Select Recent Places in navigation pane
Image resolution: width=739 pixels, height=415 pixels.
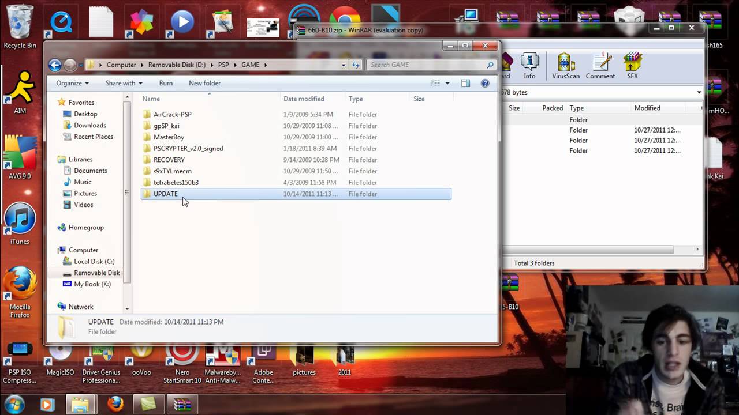[93, 137]
